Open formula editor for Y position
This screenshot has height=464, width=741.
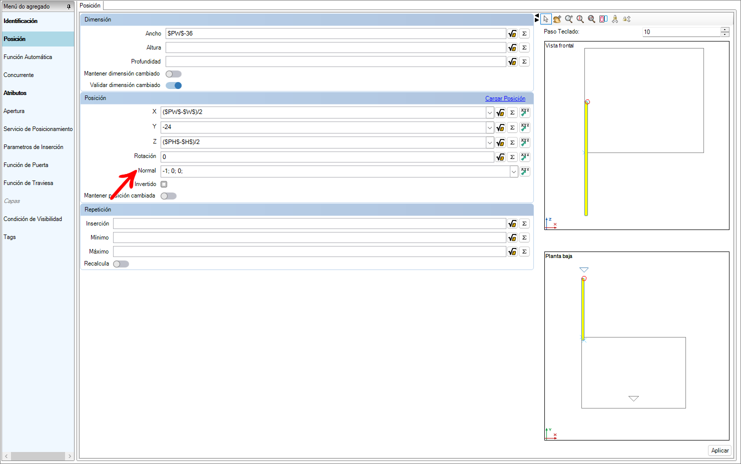pos(500,127)
